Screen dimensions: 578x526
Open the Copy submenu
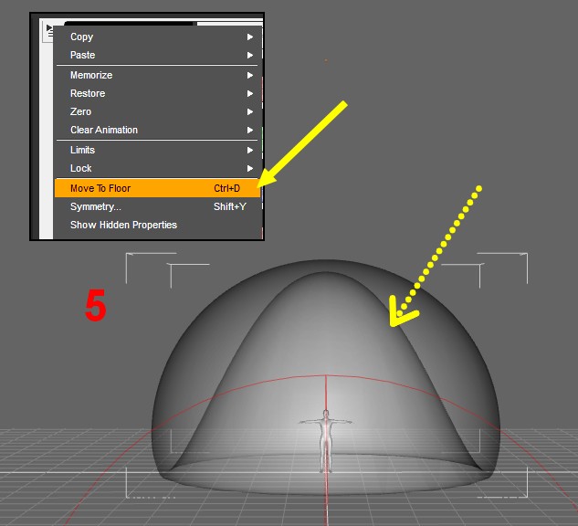click(158, 37)
